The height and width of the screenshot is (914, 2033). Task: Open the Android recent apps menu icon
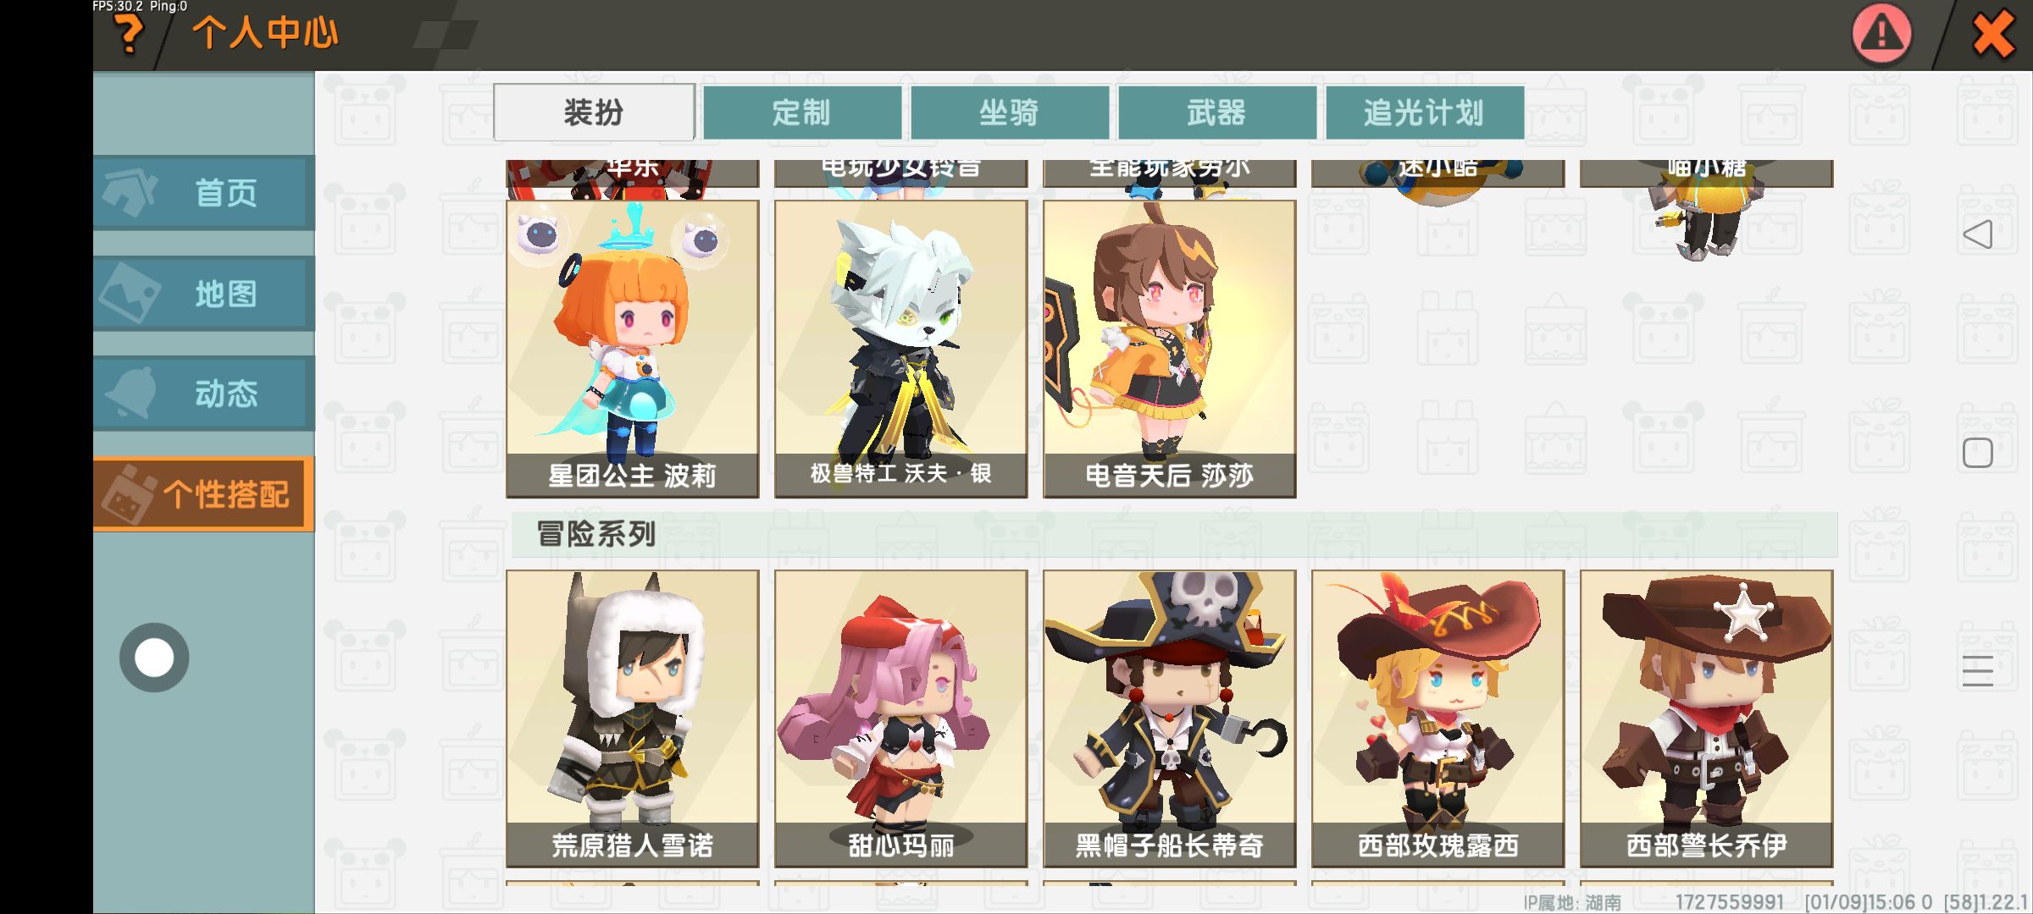(1978, 670)
